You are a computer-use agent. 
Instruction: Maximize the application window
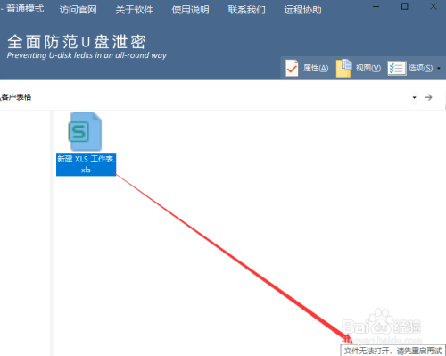[x=405, y=6]
